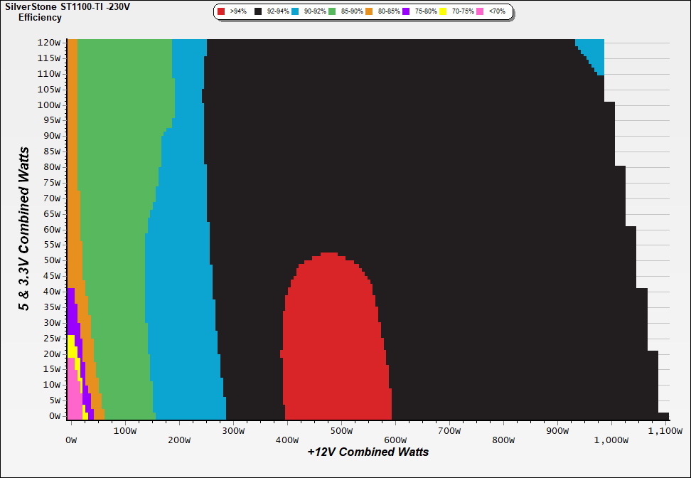Viewport: 691px width, 478px height.
Task: Click the 120W y-axis tick label
Action: tap(50, 42)
